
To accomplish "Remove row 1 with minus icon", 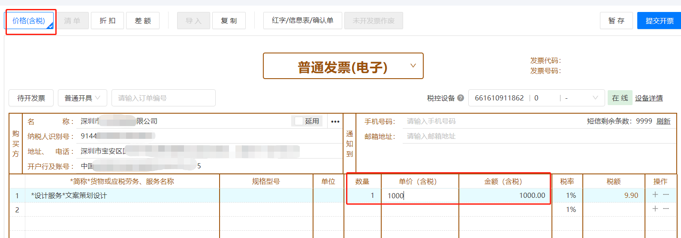I will [666, 194].
